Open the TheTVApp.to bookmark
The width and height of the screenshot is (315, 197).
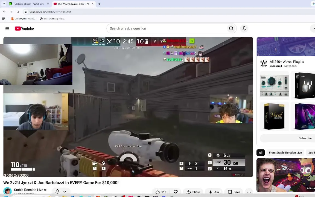tap(52, 19)
